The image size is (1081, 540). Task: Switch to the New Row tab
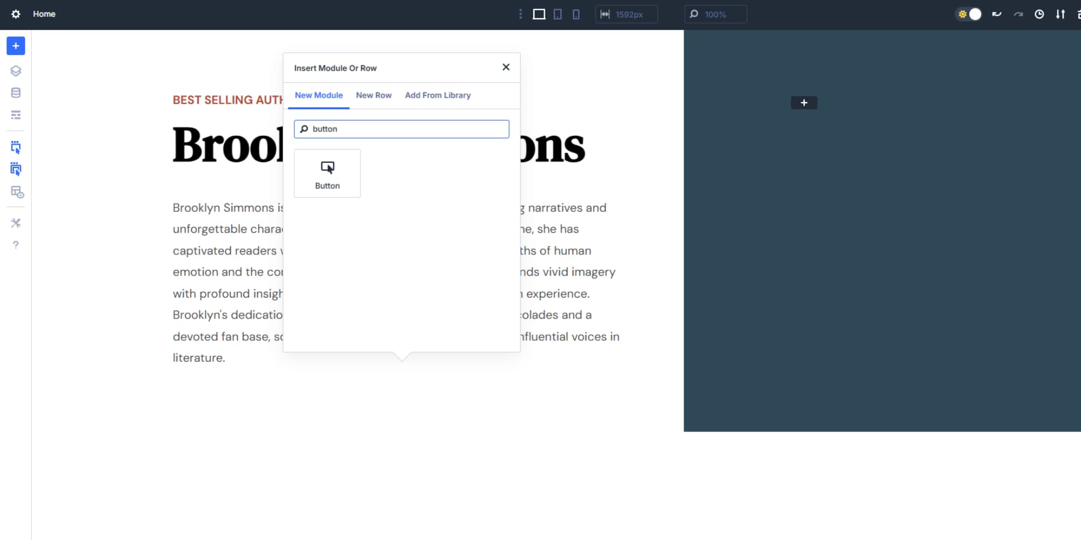(374, 95)
